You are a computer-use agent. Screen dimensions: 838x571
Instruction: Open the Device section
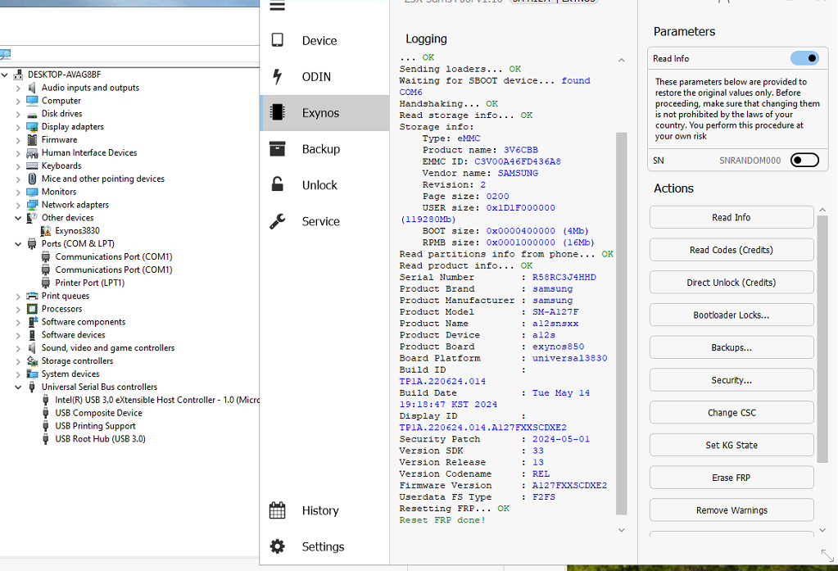tap(324, 41)
